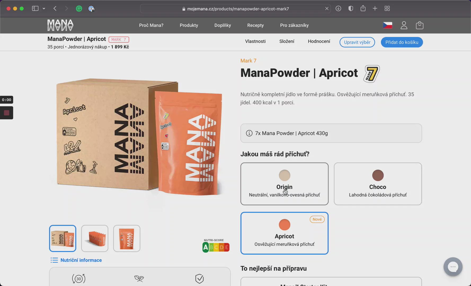Screen dimensions: 471x286
Task: Open the user account icon
Action: [404, 25]
